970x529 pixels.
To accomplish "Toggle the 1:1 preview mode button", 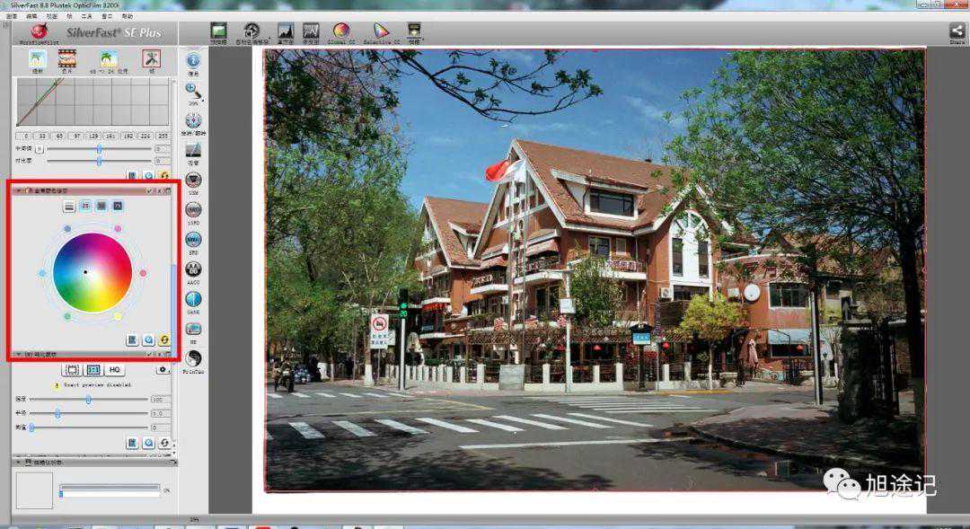I will pyautogui.click(x=93, y=369).
